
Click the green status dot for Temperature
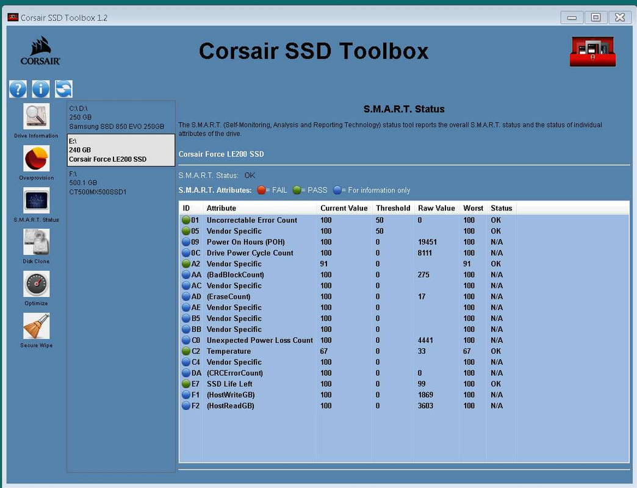[x=186, y=351]
